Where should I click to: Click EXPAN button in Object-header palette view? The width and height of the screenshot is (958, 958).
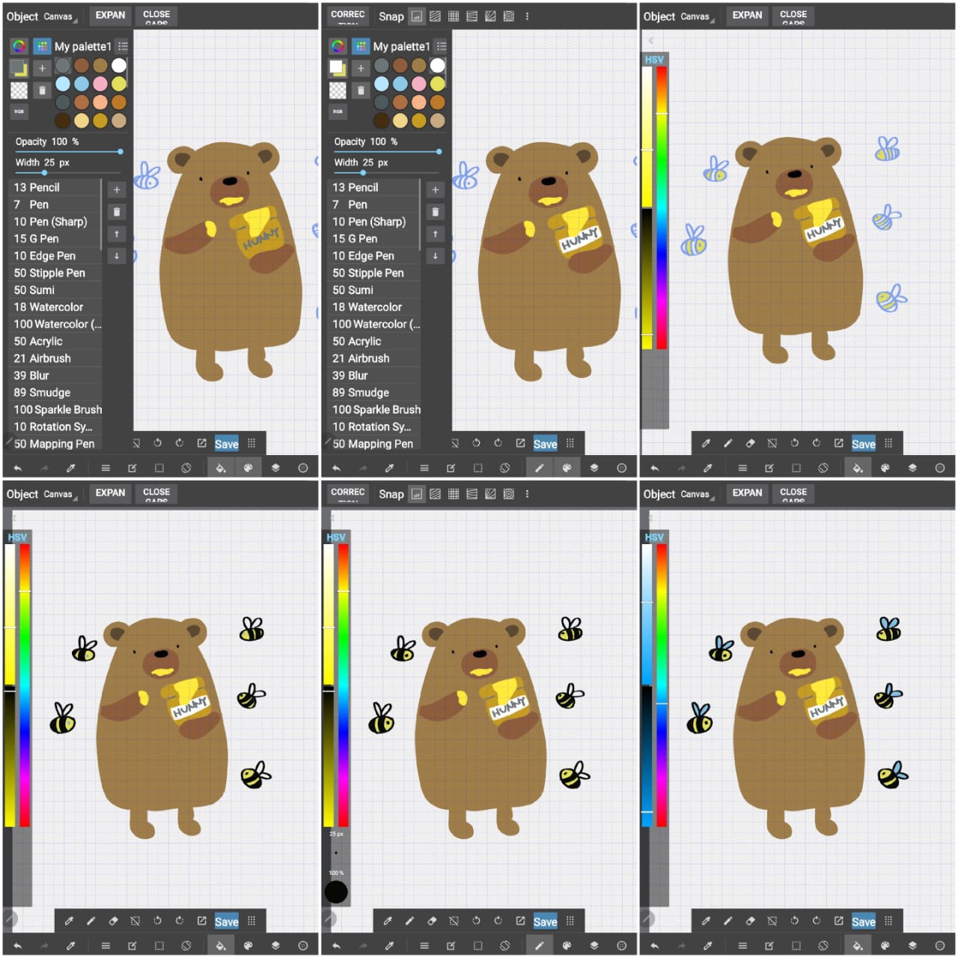pos(110,15)
